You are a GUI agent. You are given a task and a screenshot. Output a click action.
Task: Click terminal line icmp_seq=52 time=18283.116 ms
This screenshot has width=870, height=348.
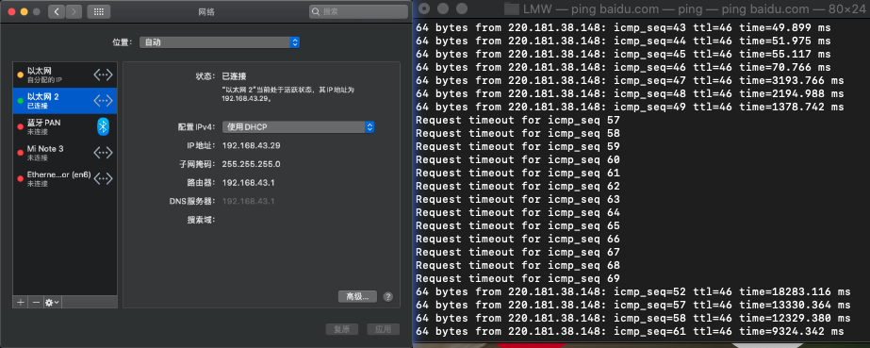[633, 291]
